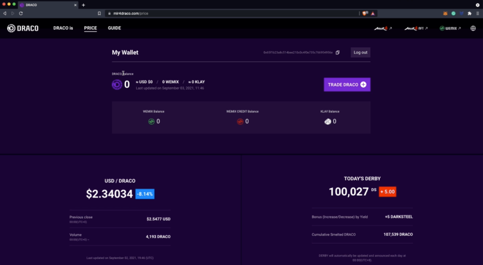Click the browser forward arrow
483x265 pixels.
coord(13,14)
